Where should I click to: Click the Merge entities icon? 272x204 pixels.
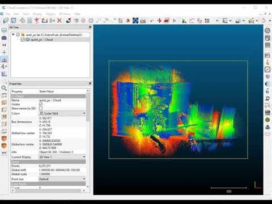(x=45, y=20)
